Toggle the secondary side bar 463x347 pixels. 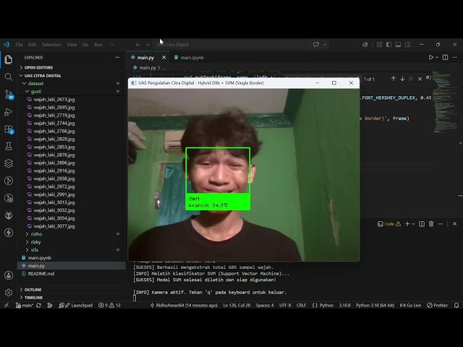click(x=408, y=45)
